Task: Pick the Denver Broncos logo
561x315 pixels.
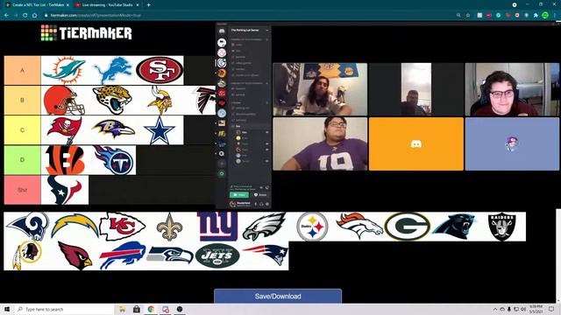Action: pyautogui.click(x=359, y=227)
